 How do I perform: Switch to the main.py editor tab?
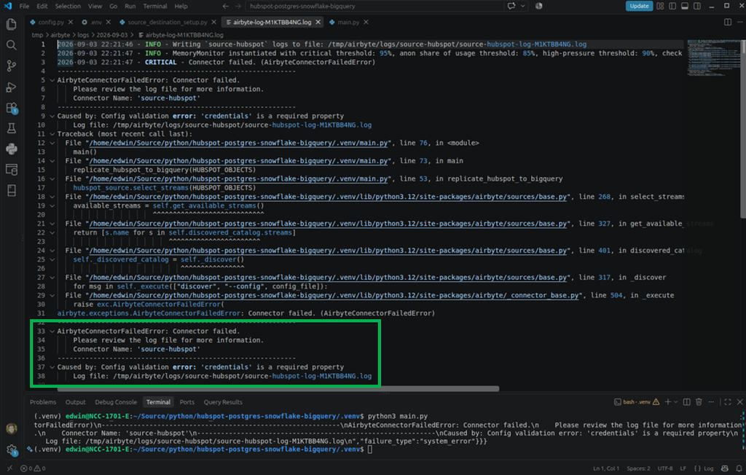(x=348, y=22)
